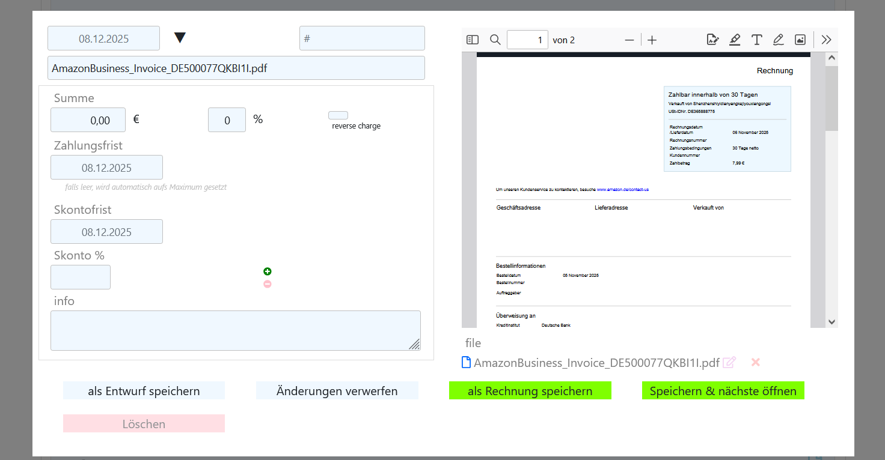This screenshot has height=460, width=885.
Task: Select the add image tool
Action: [800, 40]
